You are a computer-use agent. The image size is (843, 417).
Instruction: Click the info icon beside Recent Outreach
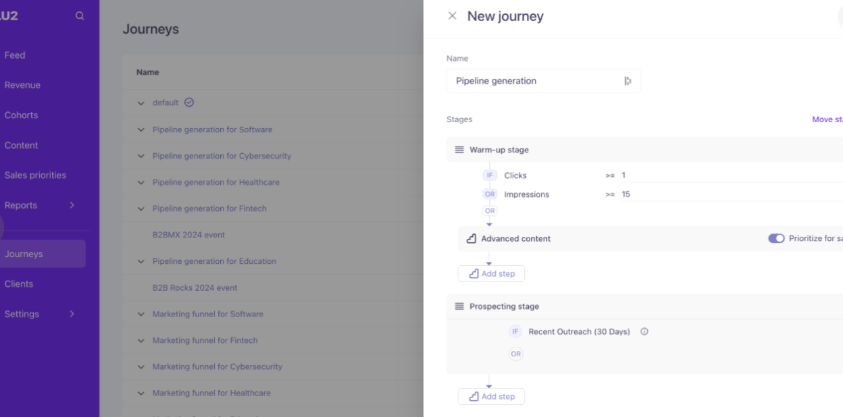(x=644, y=332)
